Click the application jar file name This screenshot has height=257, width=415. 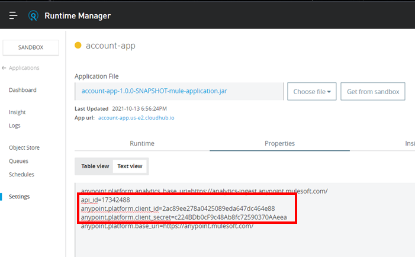tap(154, 91)
